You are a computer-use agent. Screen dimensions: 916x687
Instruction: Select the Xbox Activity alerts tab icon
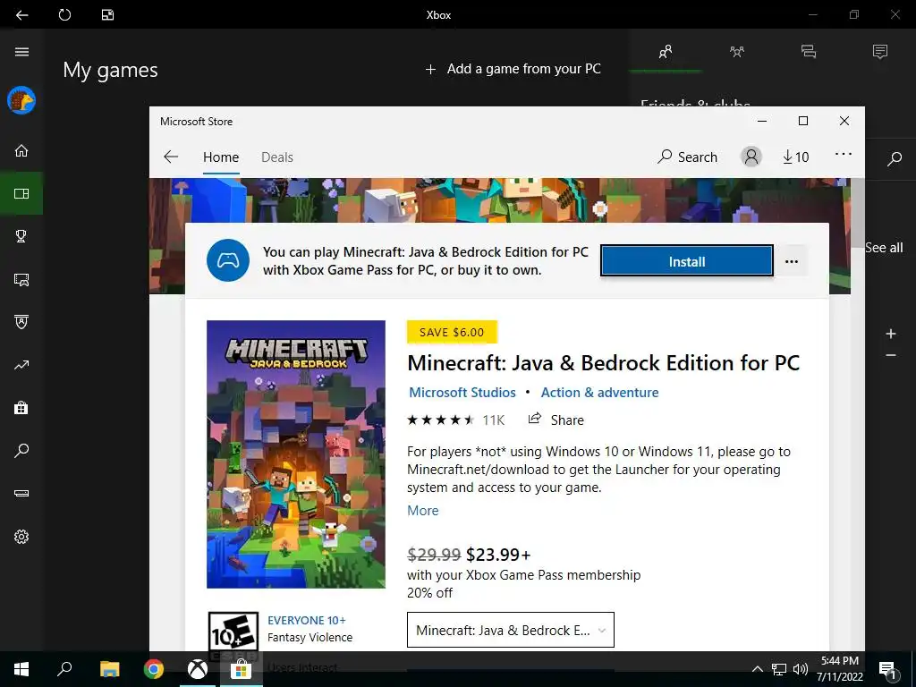(880, 52)
